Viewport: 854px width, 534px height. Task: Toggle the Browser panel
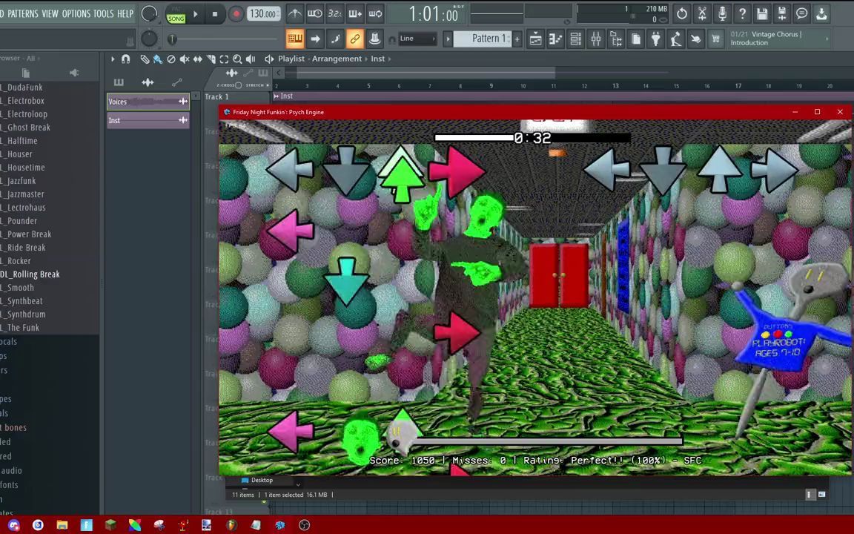[x=616, y=39]
